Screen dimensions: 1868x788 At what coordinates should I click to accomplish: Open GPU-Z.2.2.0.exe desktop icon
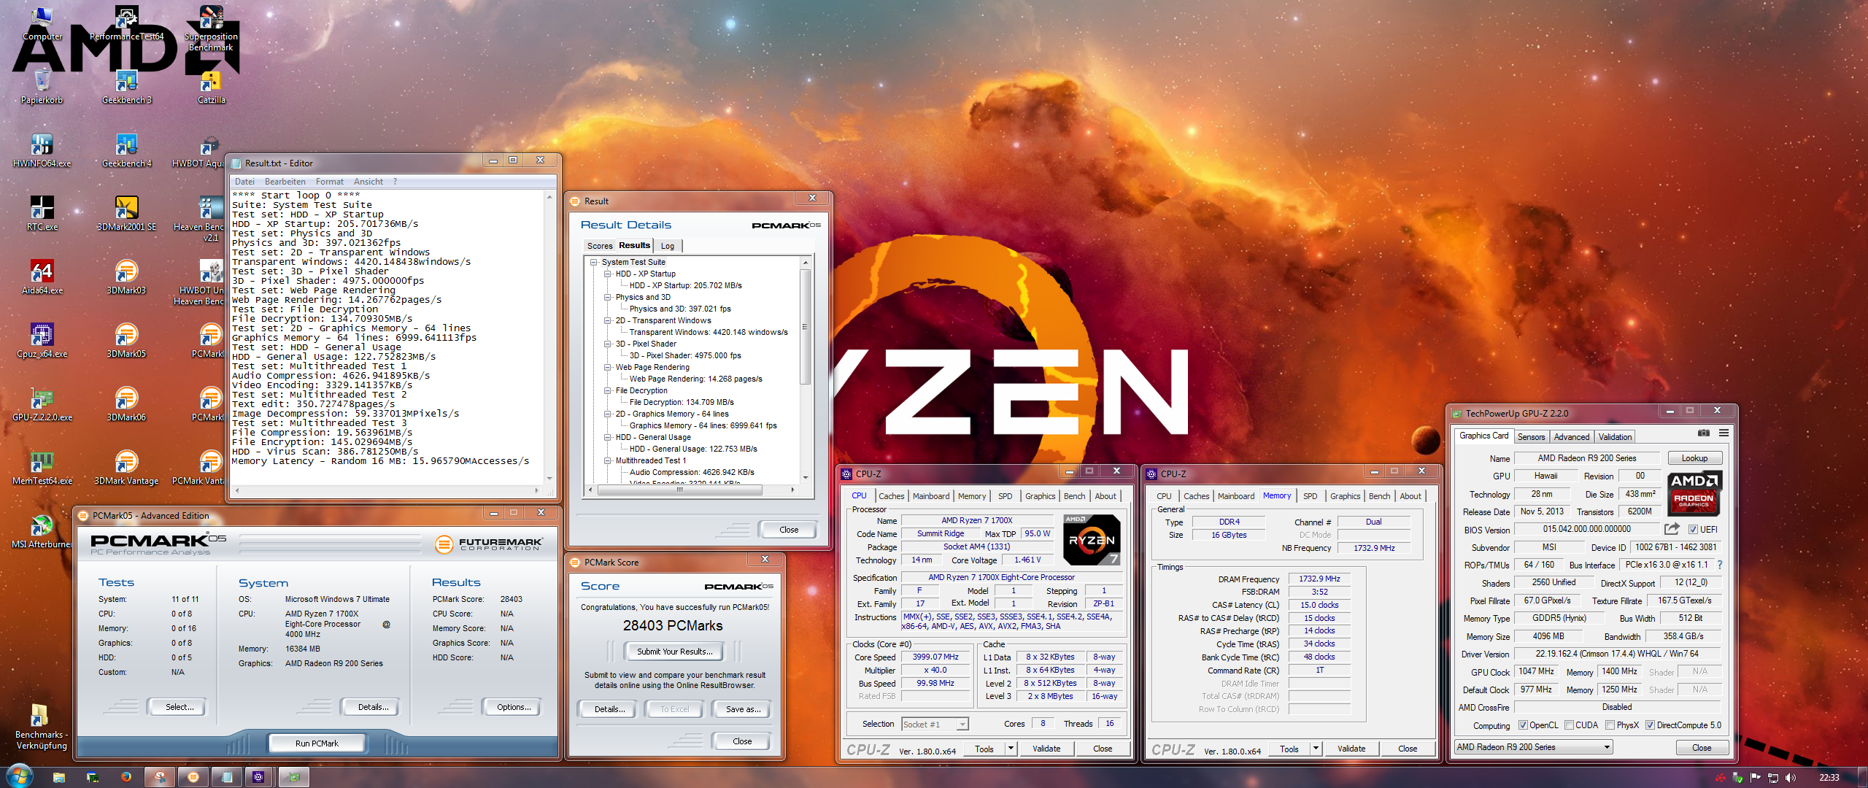[42, 405]
